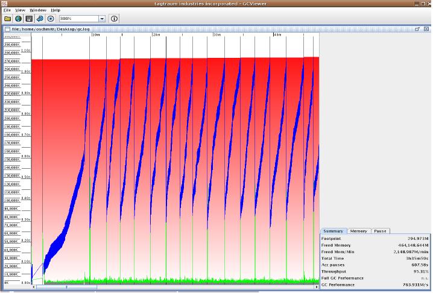The width and height of the screenshot is (433, 293).
Task: Open the About info icon
Action: pyautogui.click(x=115, y=19)
